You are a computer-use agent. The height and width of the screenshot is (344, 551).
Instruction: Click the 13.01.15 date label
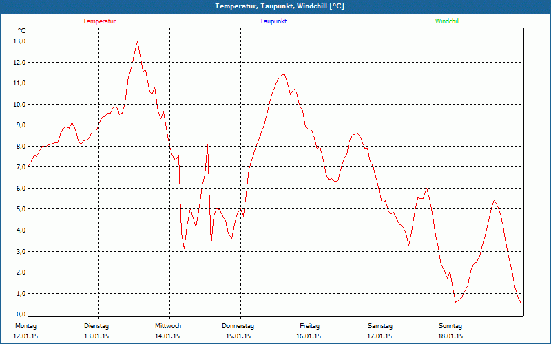point(96,336)
